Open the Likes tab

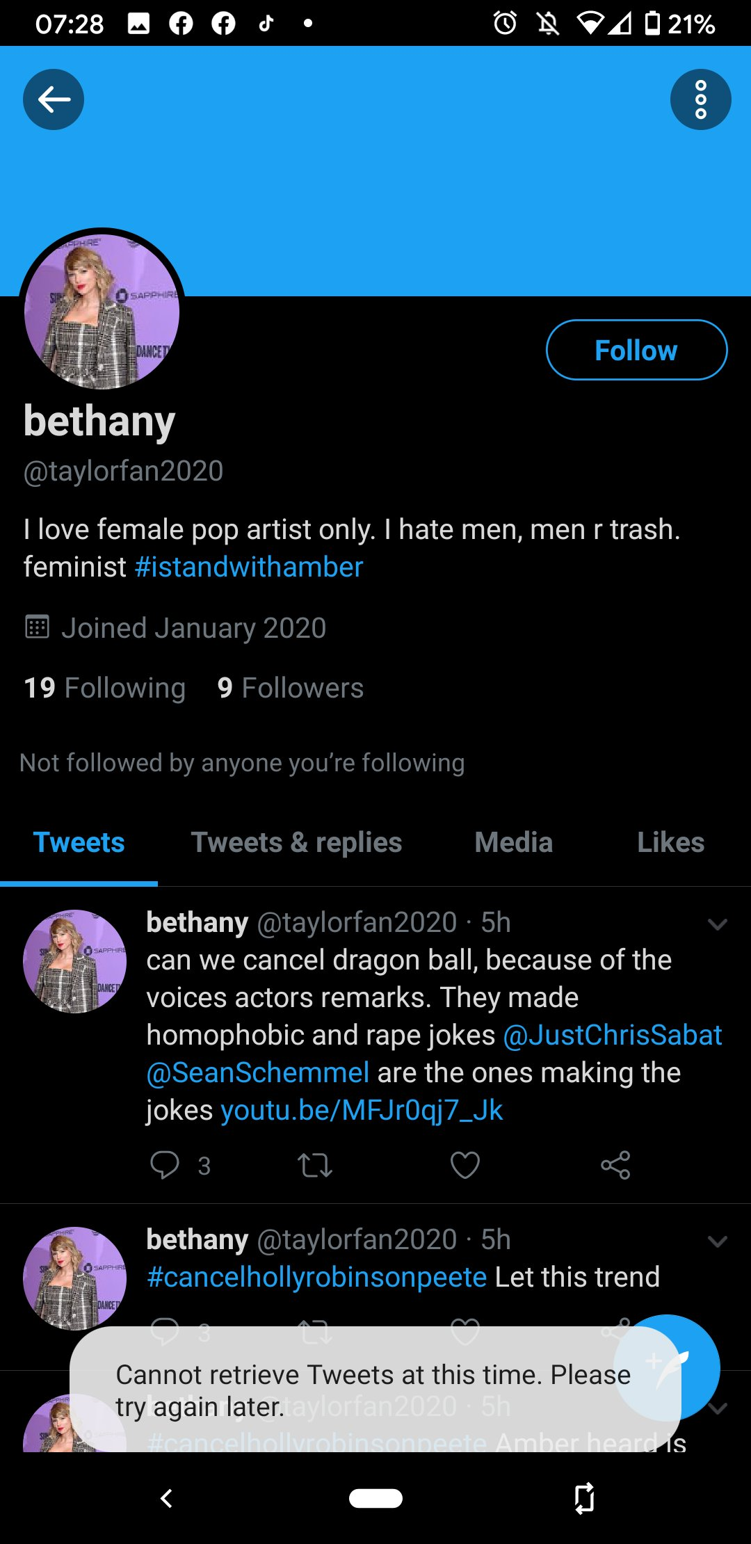click(670, 842)
